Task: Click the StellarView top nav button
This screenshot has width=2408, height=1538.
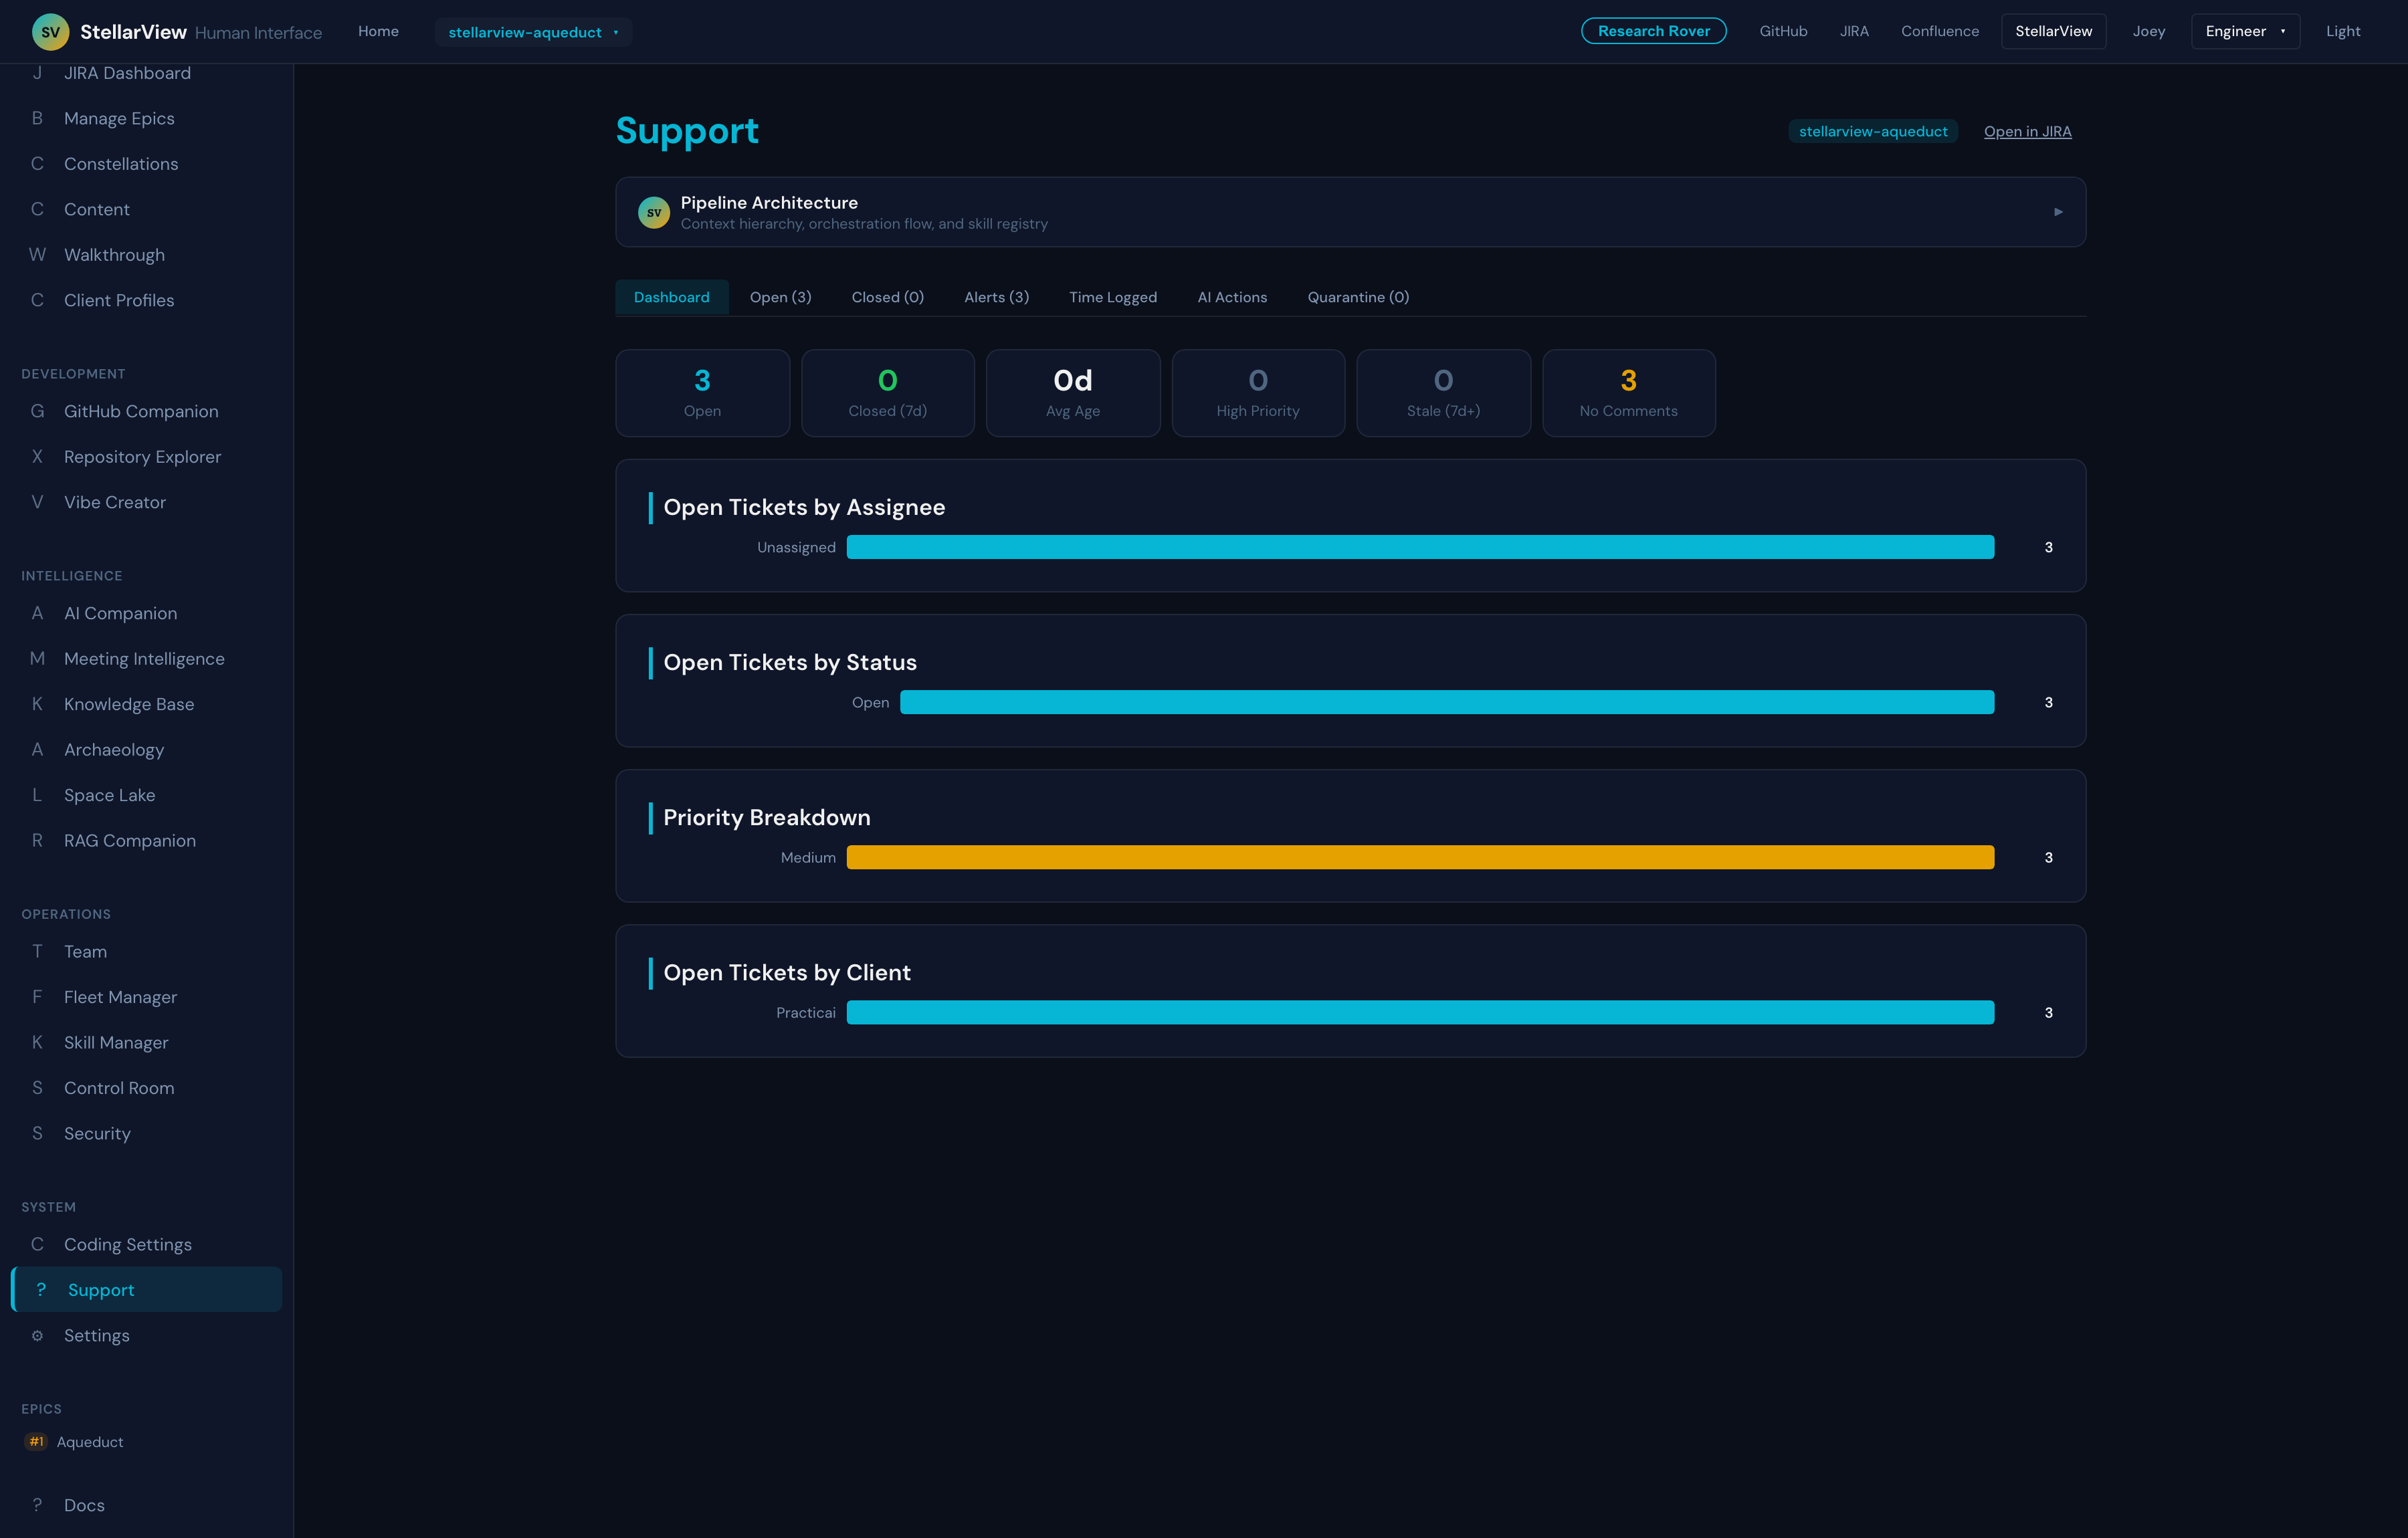Action: [2053, 31]
